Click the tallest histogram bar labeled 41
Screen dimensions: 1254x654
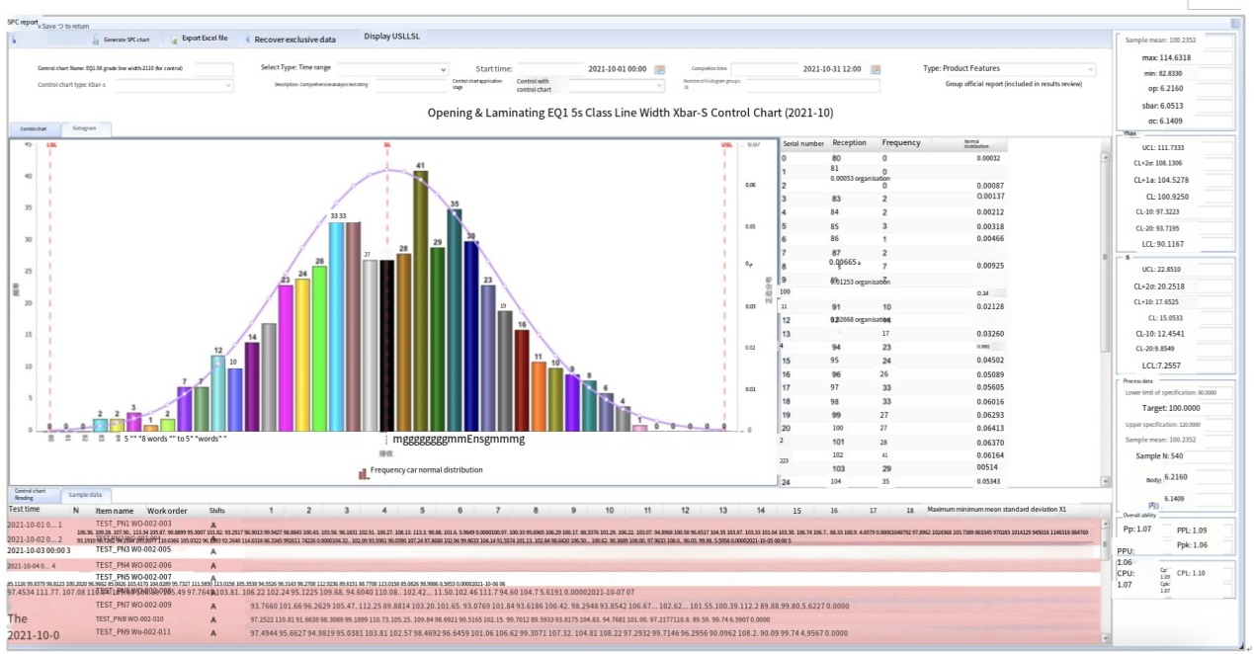(x=420, y=296)
